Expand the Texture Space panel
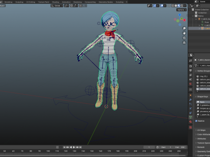210x157 pixels. pyautogui.click(x=196, y=143)
